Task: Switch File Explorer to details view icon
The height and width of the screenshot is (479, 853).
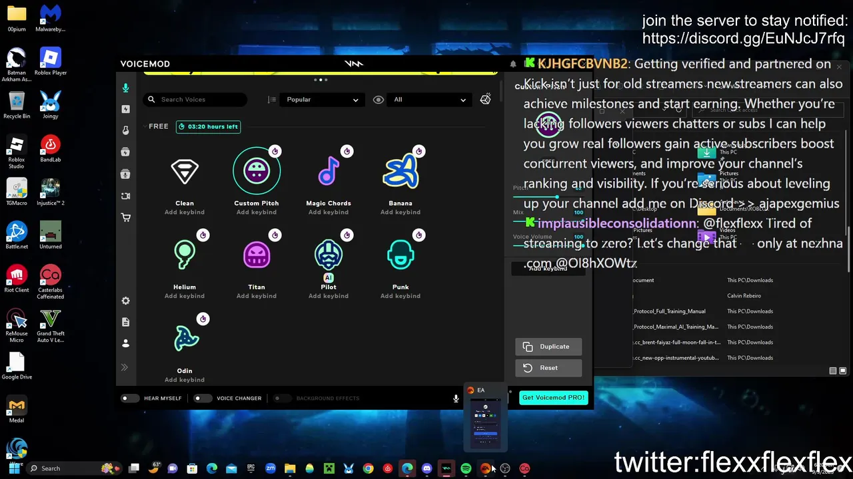Action: pyautogui.click(x=833, y=371)
